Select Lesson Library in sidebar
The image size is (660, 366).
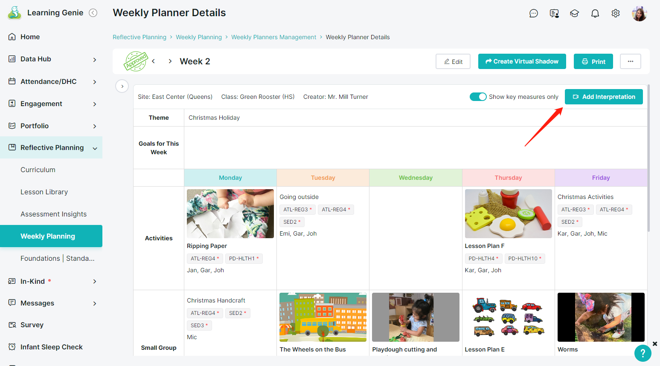click(x=44, y=192)
